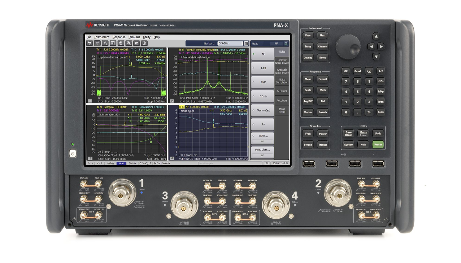Click the info (i) toolbar icon

(x=144, y=43)
